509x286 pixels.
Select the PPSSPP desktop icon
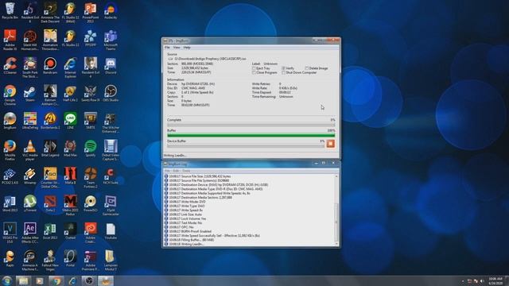(x=90, y=38)
